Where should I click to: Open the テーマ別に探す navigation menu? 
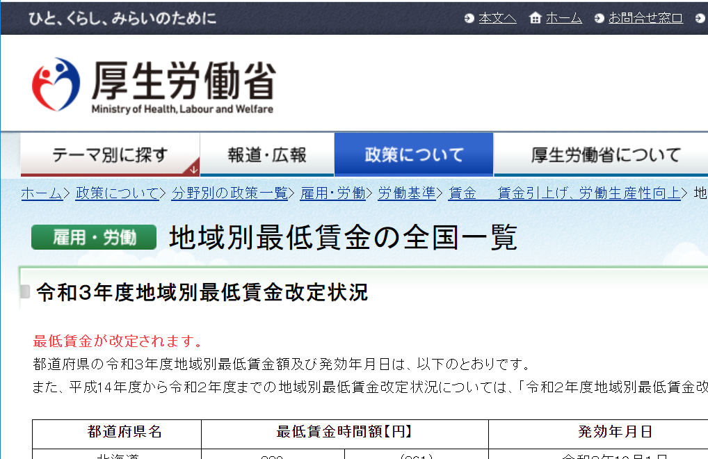[110, 155]
